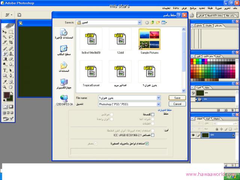Open the Sample Pictures folder thumbnail
The image size is (240, 180).
pos(149,39)
